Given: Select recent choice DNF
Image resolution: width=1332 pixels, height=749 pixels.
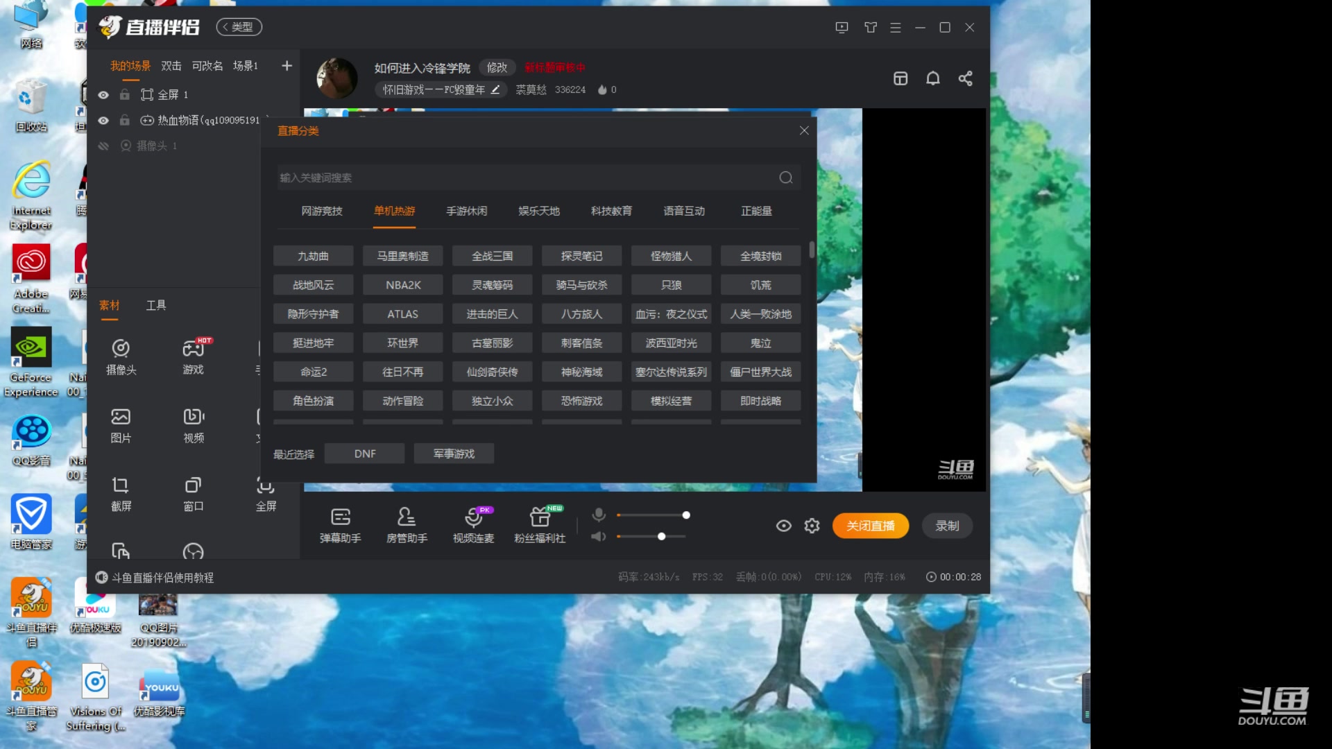Looking at the screenshot, I should (x=365, y=454).
